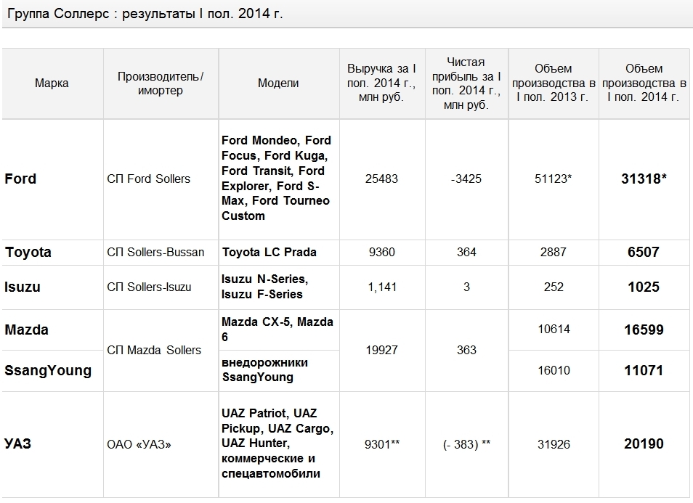Select the 'Объем производства в I пол. 2014 г.' header

pos(644,83)
